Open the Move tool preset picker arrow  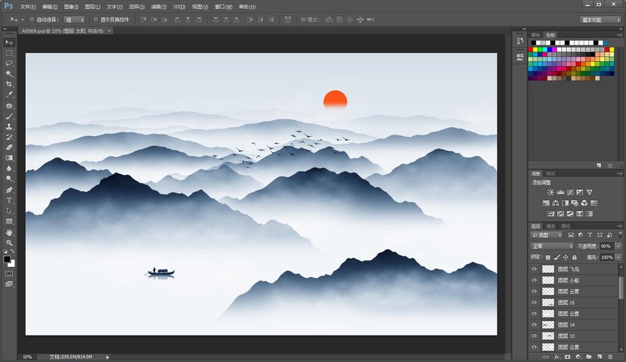point(22,19)
